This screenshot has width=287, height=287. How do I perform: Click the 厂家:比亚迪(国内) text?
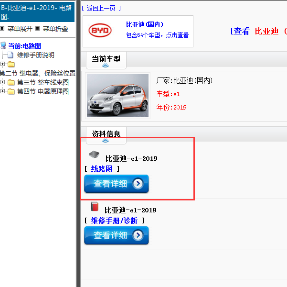(184, 80)
